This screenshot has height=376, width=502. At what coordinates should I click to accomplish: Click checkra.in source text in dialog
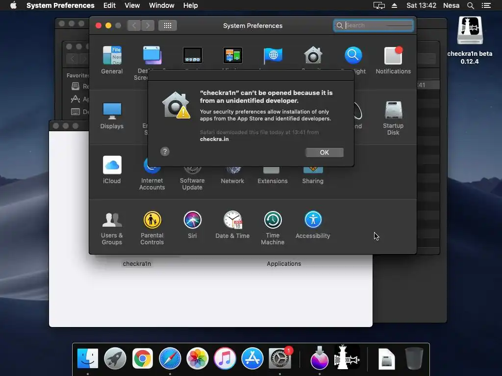click(x=214, y=139)
